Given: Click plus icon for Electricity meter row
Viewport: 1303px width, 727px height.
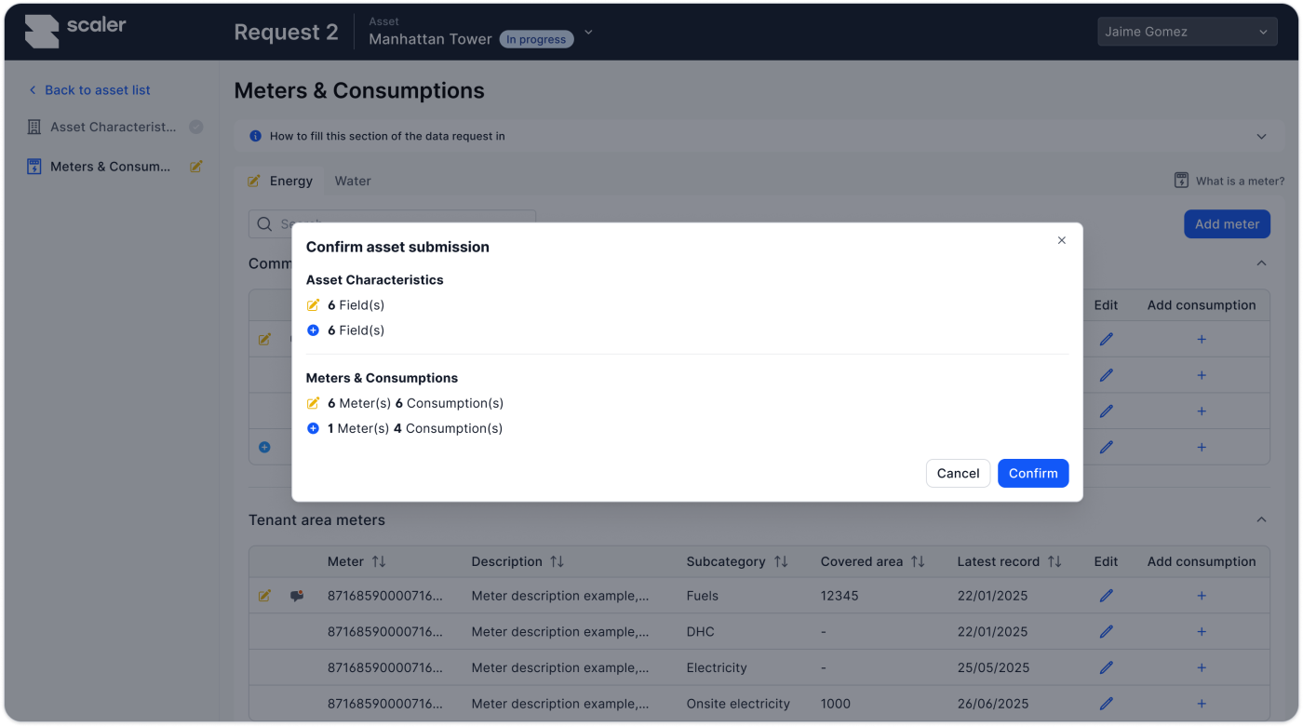Looking at the screenshot, I should click(x=1201, y=667).
